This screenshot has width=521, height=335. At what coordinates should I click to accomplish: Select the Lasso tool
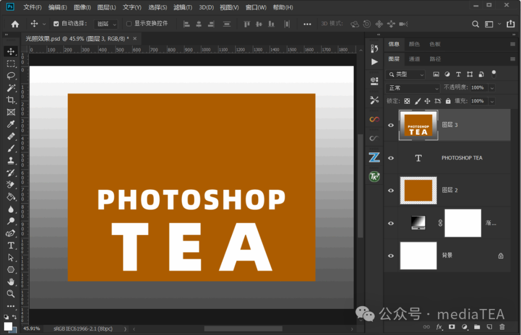[11, 76]
